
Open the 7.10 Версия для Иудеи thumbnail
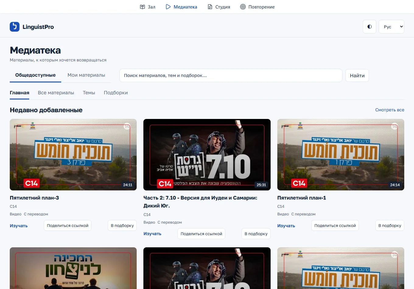coord(207,155)
